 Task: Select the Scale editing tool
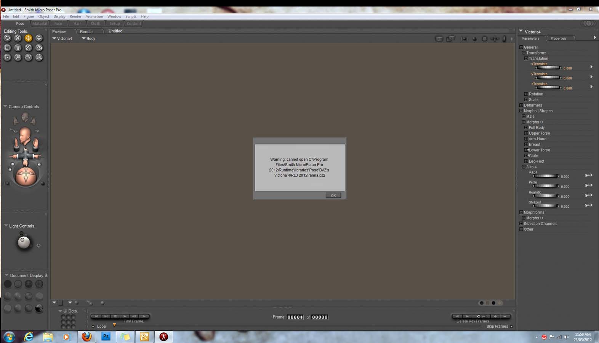pyautogui.click(x=7, y=48)
